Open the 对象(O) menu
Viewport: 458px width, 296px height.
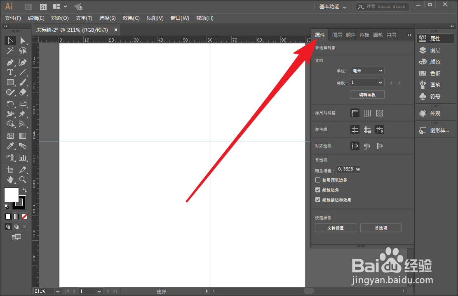pos(60,18)
